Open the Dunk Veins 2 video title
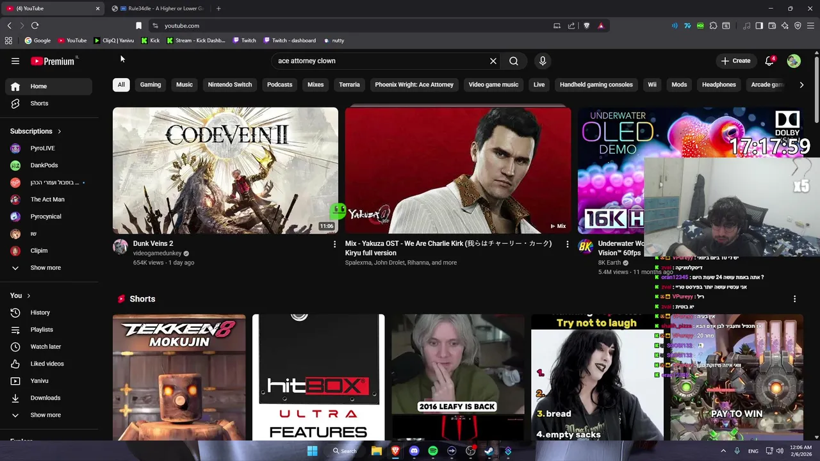Image resolution: width=820 pixels, height=461 pixels. [x=153, y=243]
